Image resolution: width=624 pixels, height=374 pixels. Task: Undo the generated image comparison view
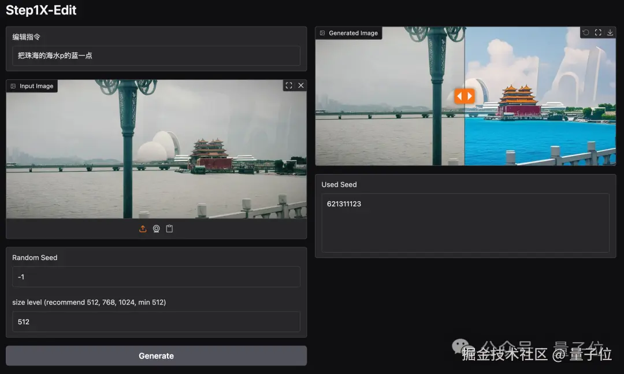[x=586, y=32]
